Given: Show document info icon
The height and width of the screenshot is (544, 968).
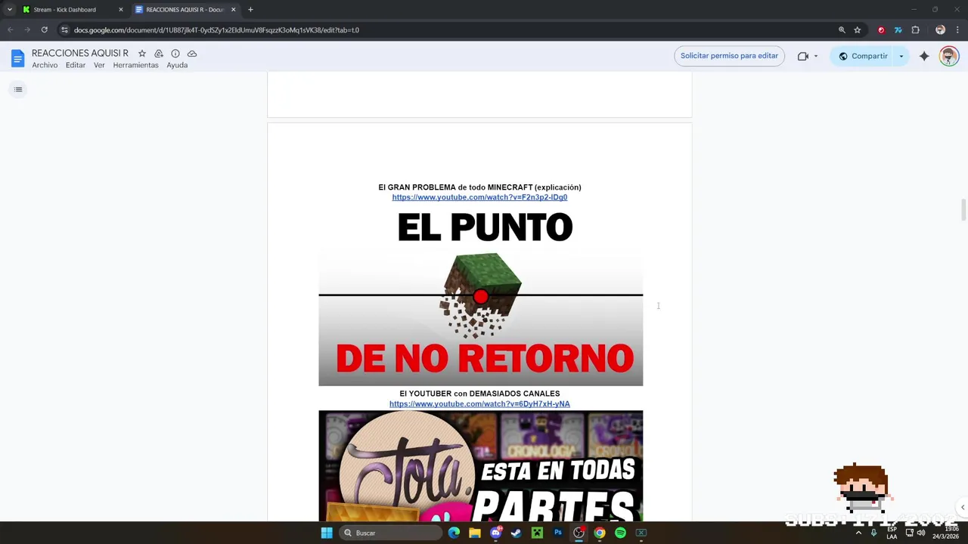Looking at the screenshot, I should (x=175, y=54).
